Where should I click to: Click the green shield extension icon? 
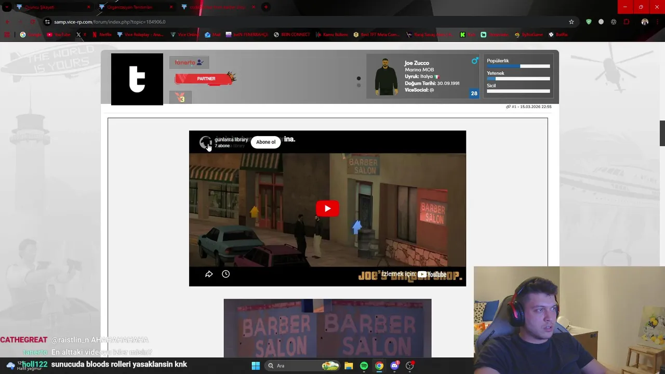(x=589, y=22)
